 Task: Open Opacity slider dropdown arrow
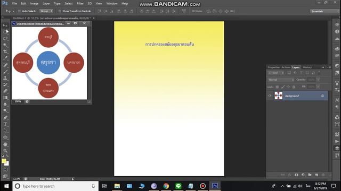point(318,80)
